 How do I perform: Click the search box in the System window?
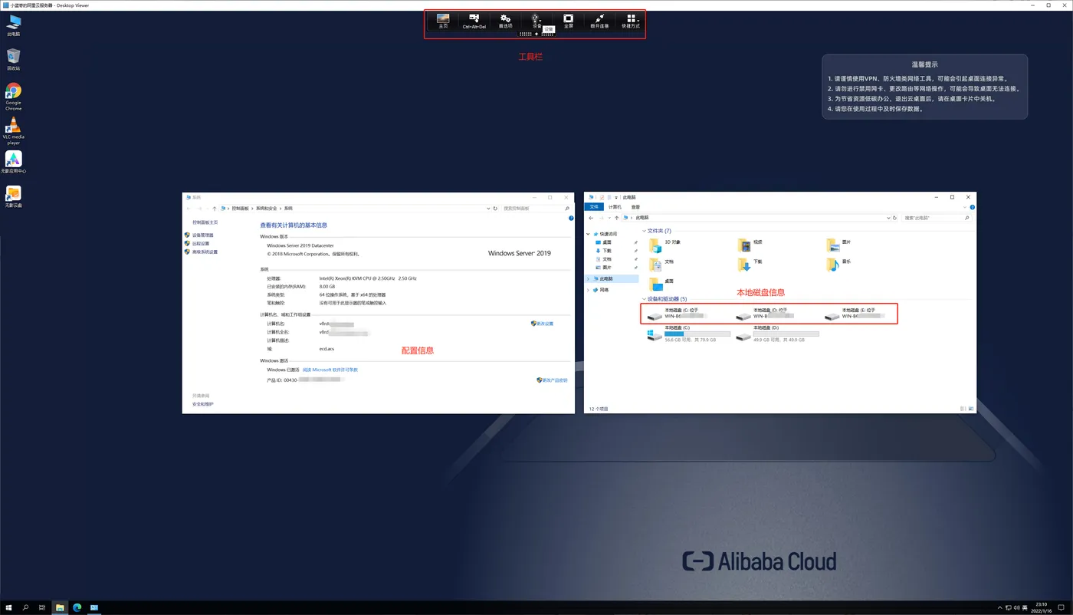[536, 209]
